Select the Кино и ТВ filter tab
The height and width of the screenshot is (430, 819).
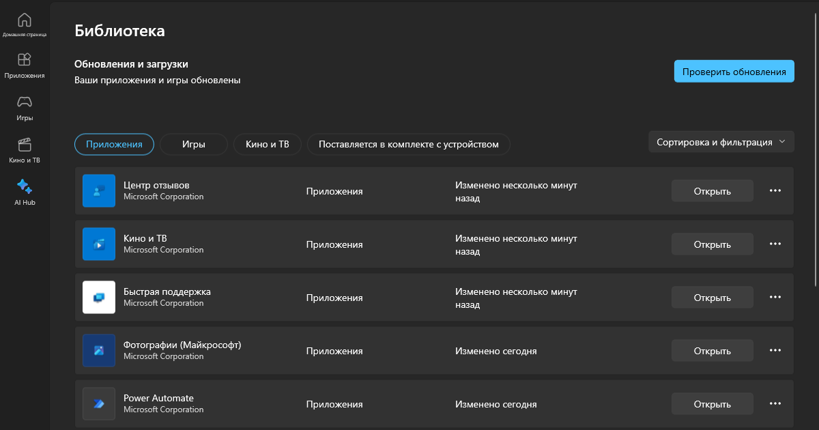[x=267, y=144]
